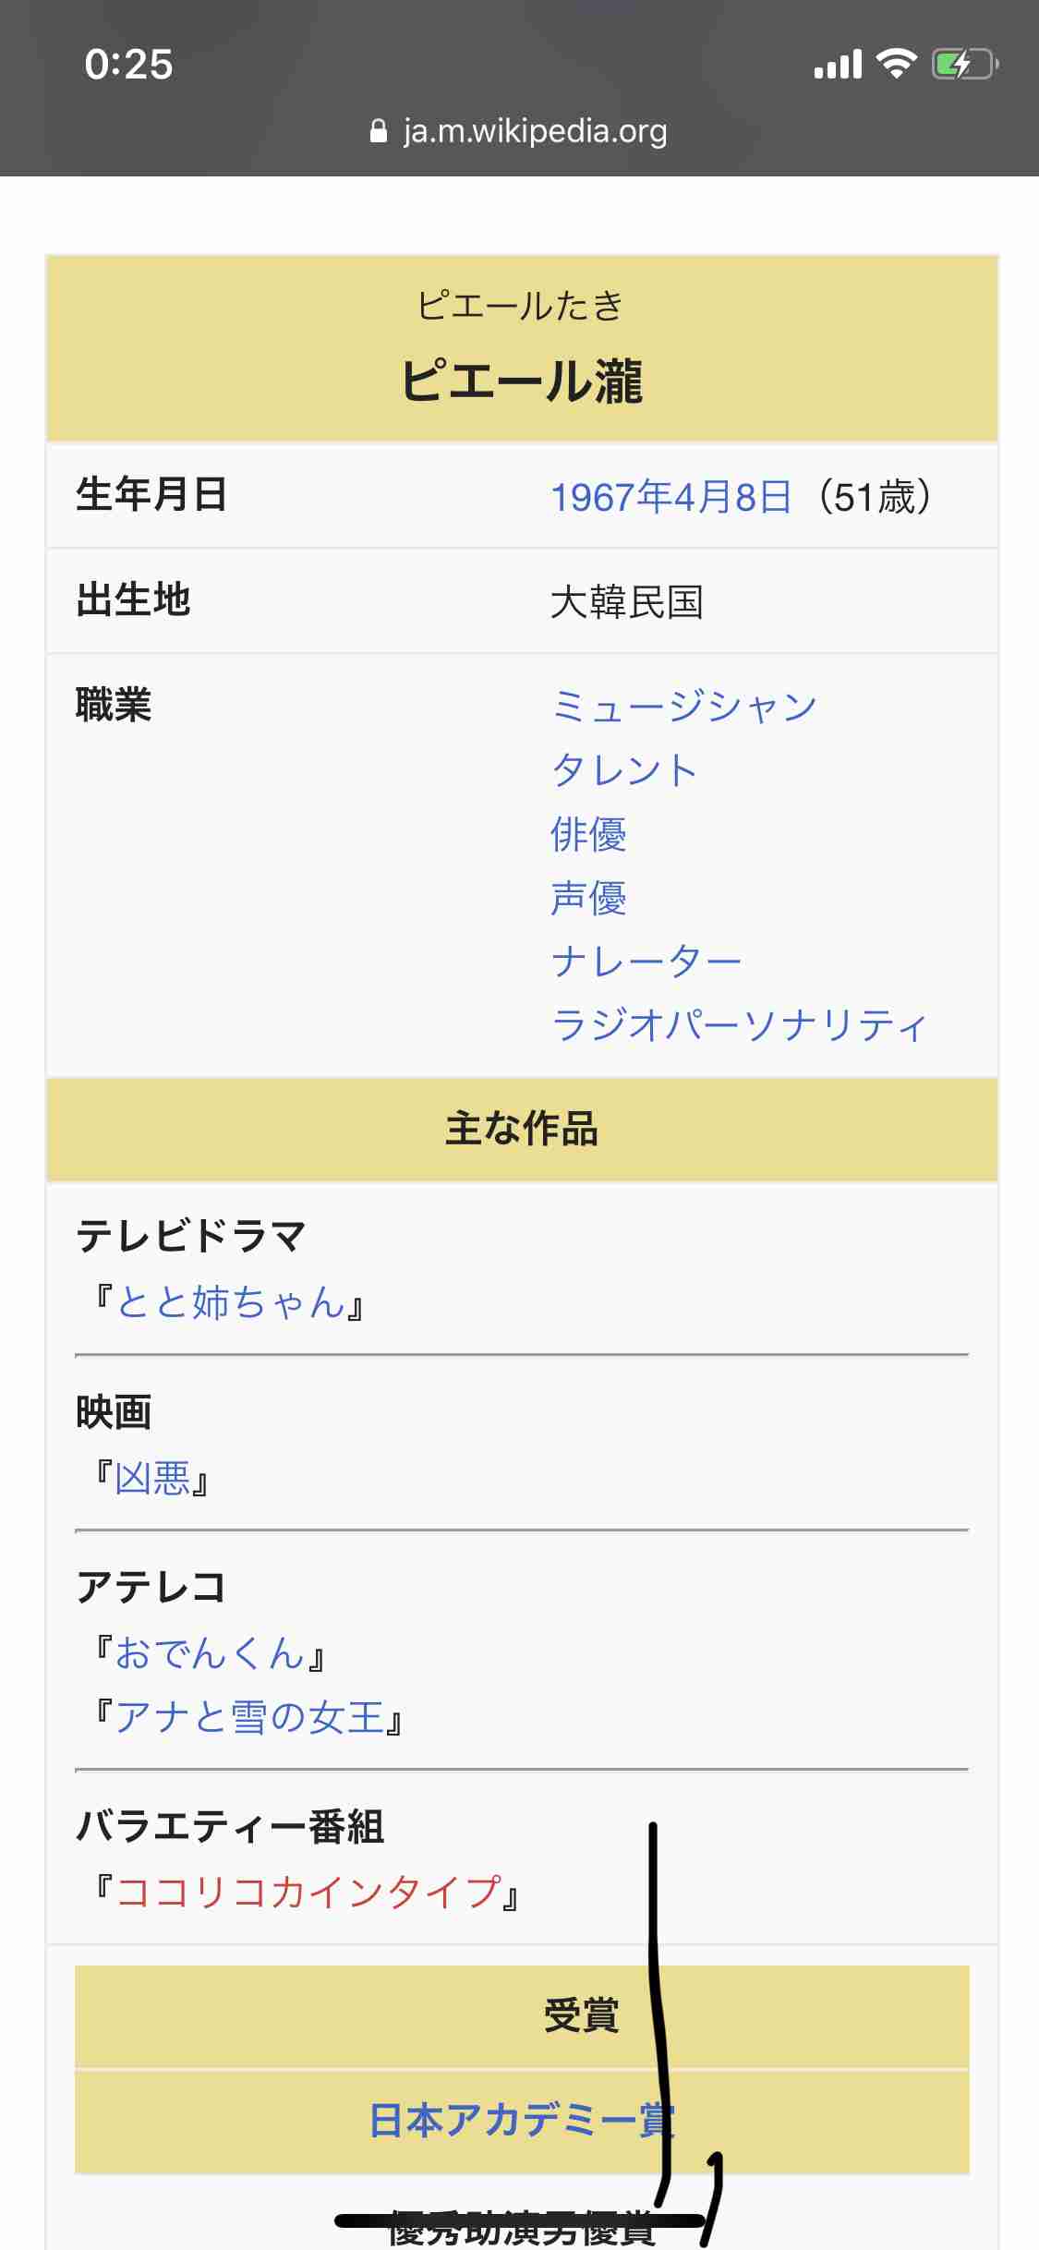Viewport: 1039px width, 2250px height.
Task: Open the ミュージシャン occupation link
Action: pos(683,707)
